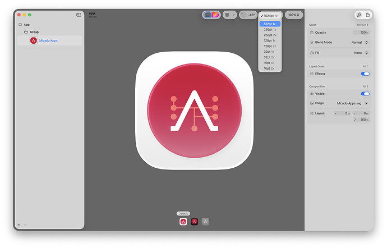
Task: Open the document inspector page icon
Action: pos(368,15)
